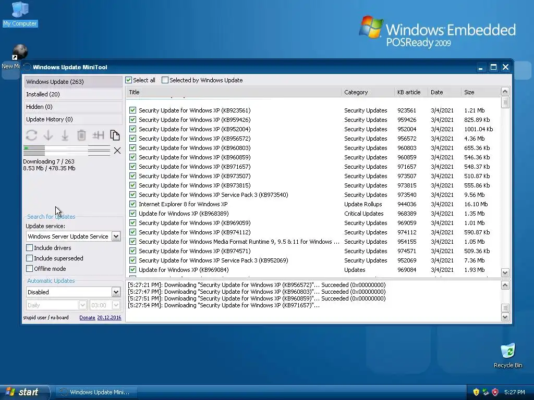Click the refresh/check for updates icon
The image size is (534, 400).
31,135
